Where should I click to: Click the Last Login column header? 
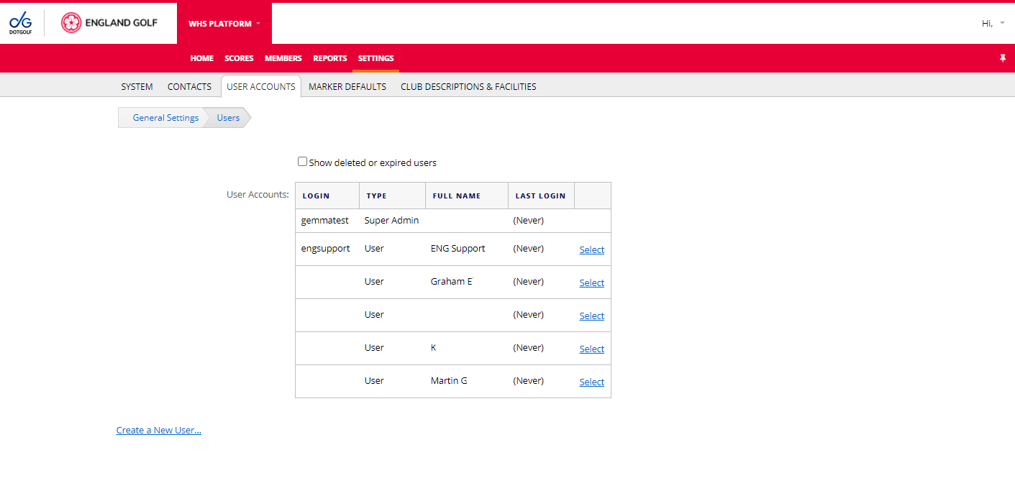tap(541, 196)
